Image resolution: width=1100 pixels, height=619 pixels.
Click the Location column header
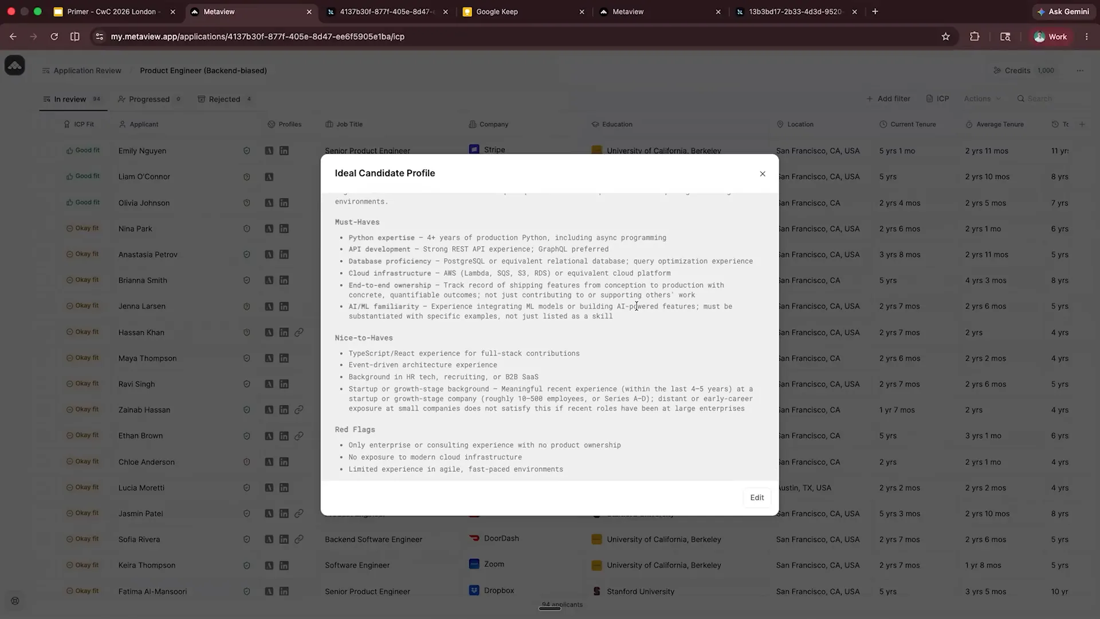click(x=795, y=124)
